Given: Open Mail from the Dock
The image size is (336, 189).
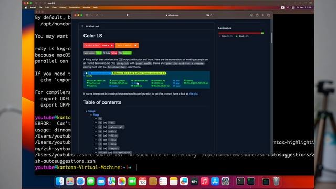Looking at the screenshot, I should (x=101, y=182).
